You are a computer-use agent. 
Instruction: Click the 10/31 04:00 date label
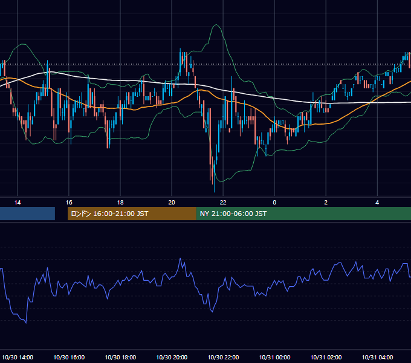coord(377,357)
